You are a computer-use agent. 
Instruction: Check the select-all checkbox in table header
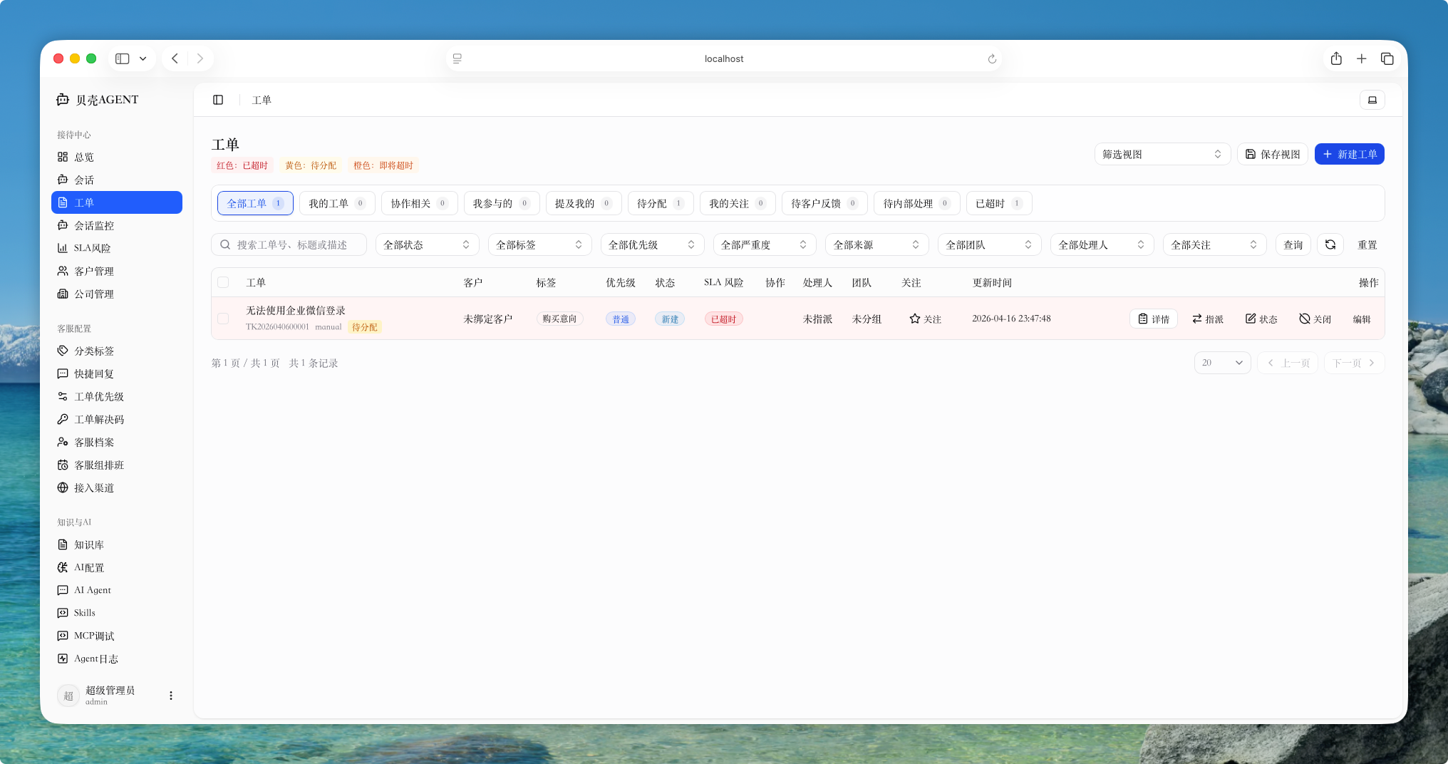[222, 282]
